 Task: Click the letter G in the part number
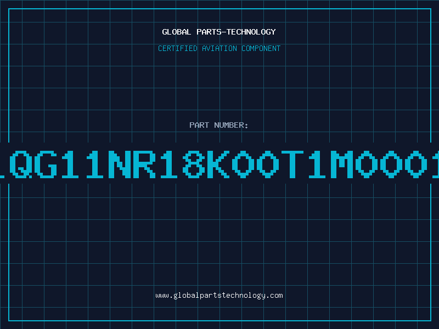pos(46,164)
